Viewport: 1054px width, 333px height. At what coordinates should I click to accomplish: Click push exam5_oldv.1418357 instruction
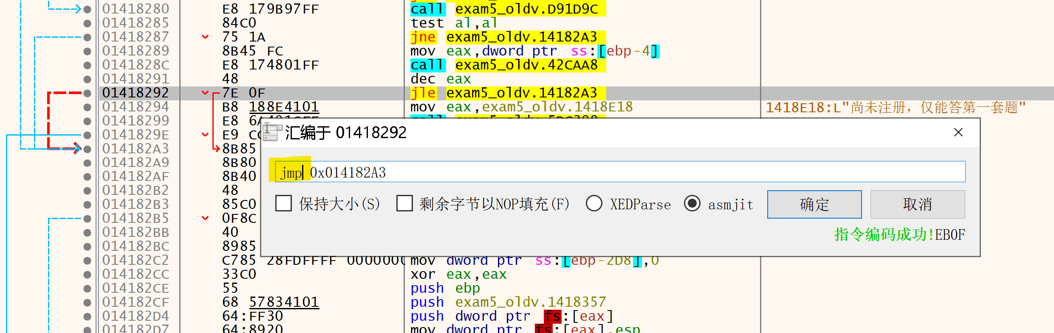pos(508,302)
